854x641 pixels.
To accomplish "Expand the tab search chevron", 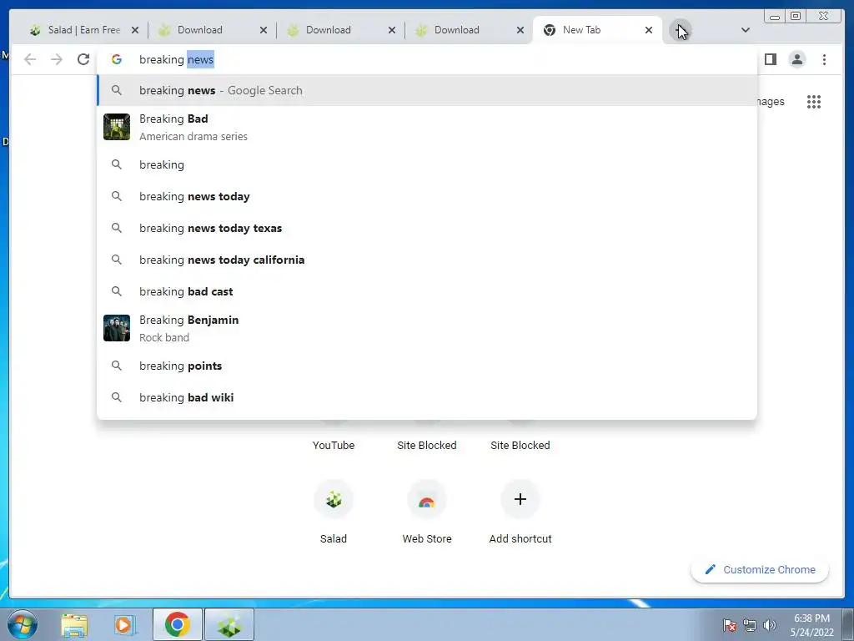I will coord(746,30).
